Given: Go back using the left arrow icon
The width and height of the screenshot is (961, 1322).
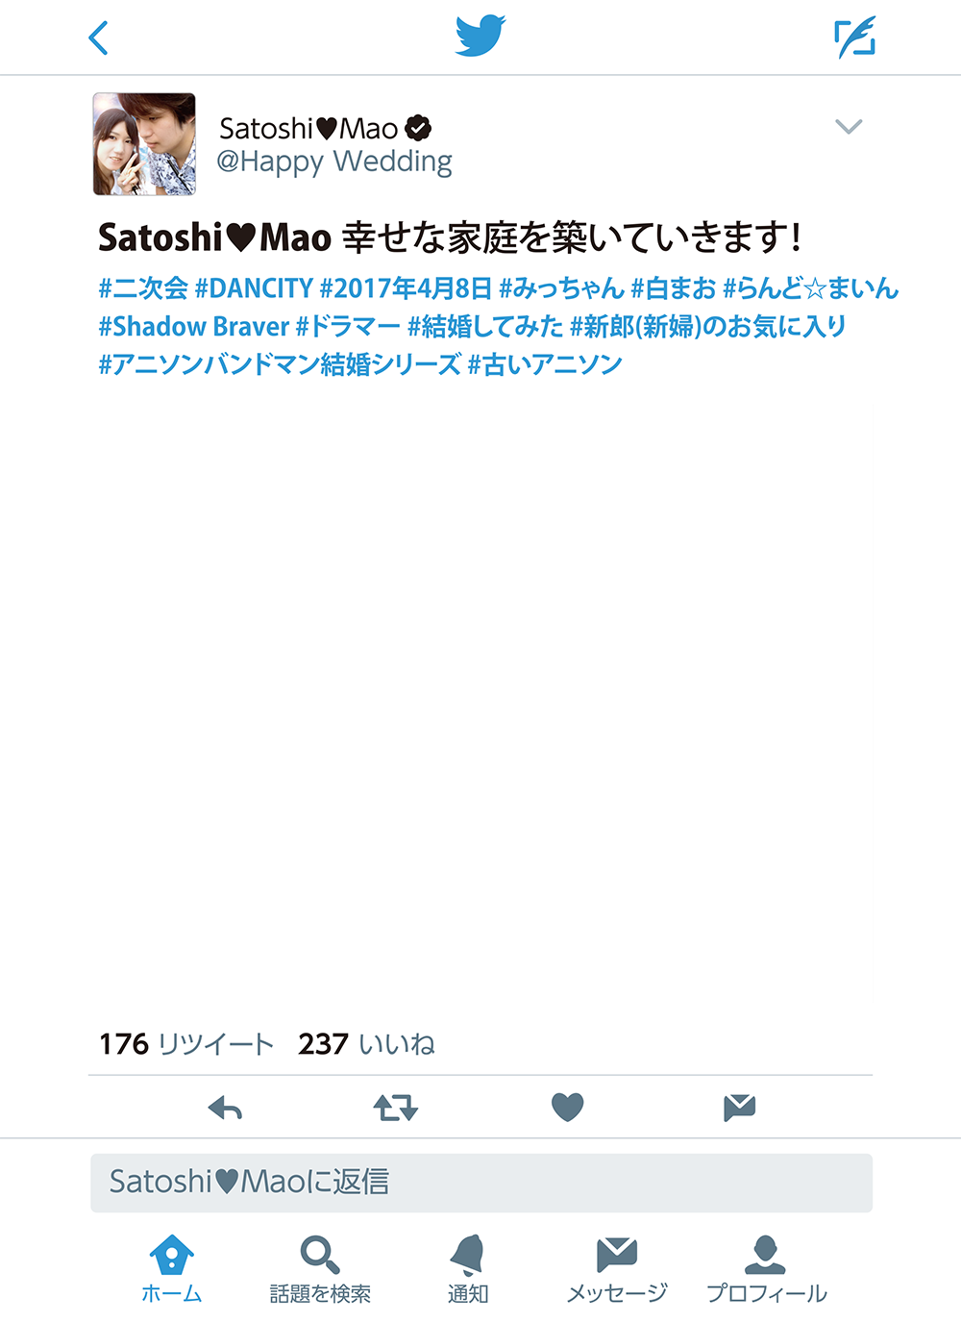Looking at the screenshot, I should click(98, 37).
